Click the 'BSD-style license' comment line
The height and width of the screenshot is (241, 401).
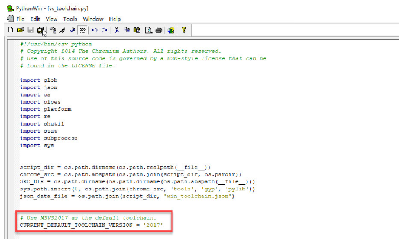coord(143,58)
